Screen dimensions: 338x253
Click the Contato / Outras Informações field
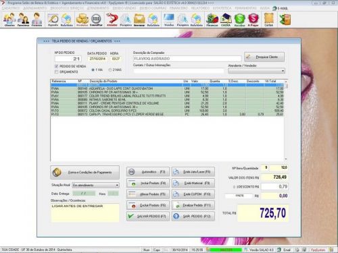tap(178, 71)
